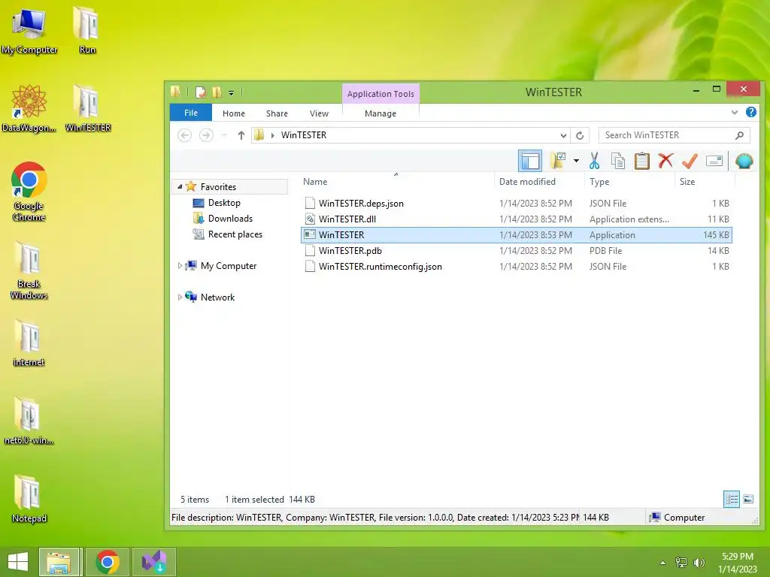Open the Manage ribbon tab

coord(380,113)
